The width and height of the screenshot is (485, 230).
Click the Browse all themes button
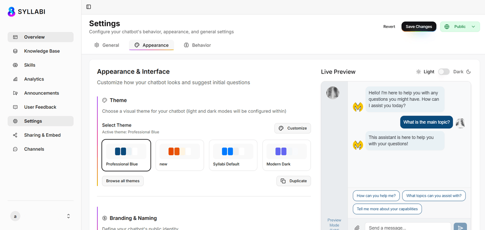(x=122, y=181)
